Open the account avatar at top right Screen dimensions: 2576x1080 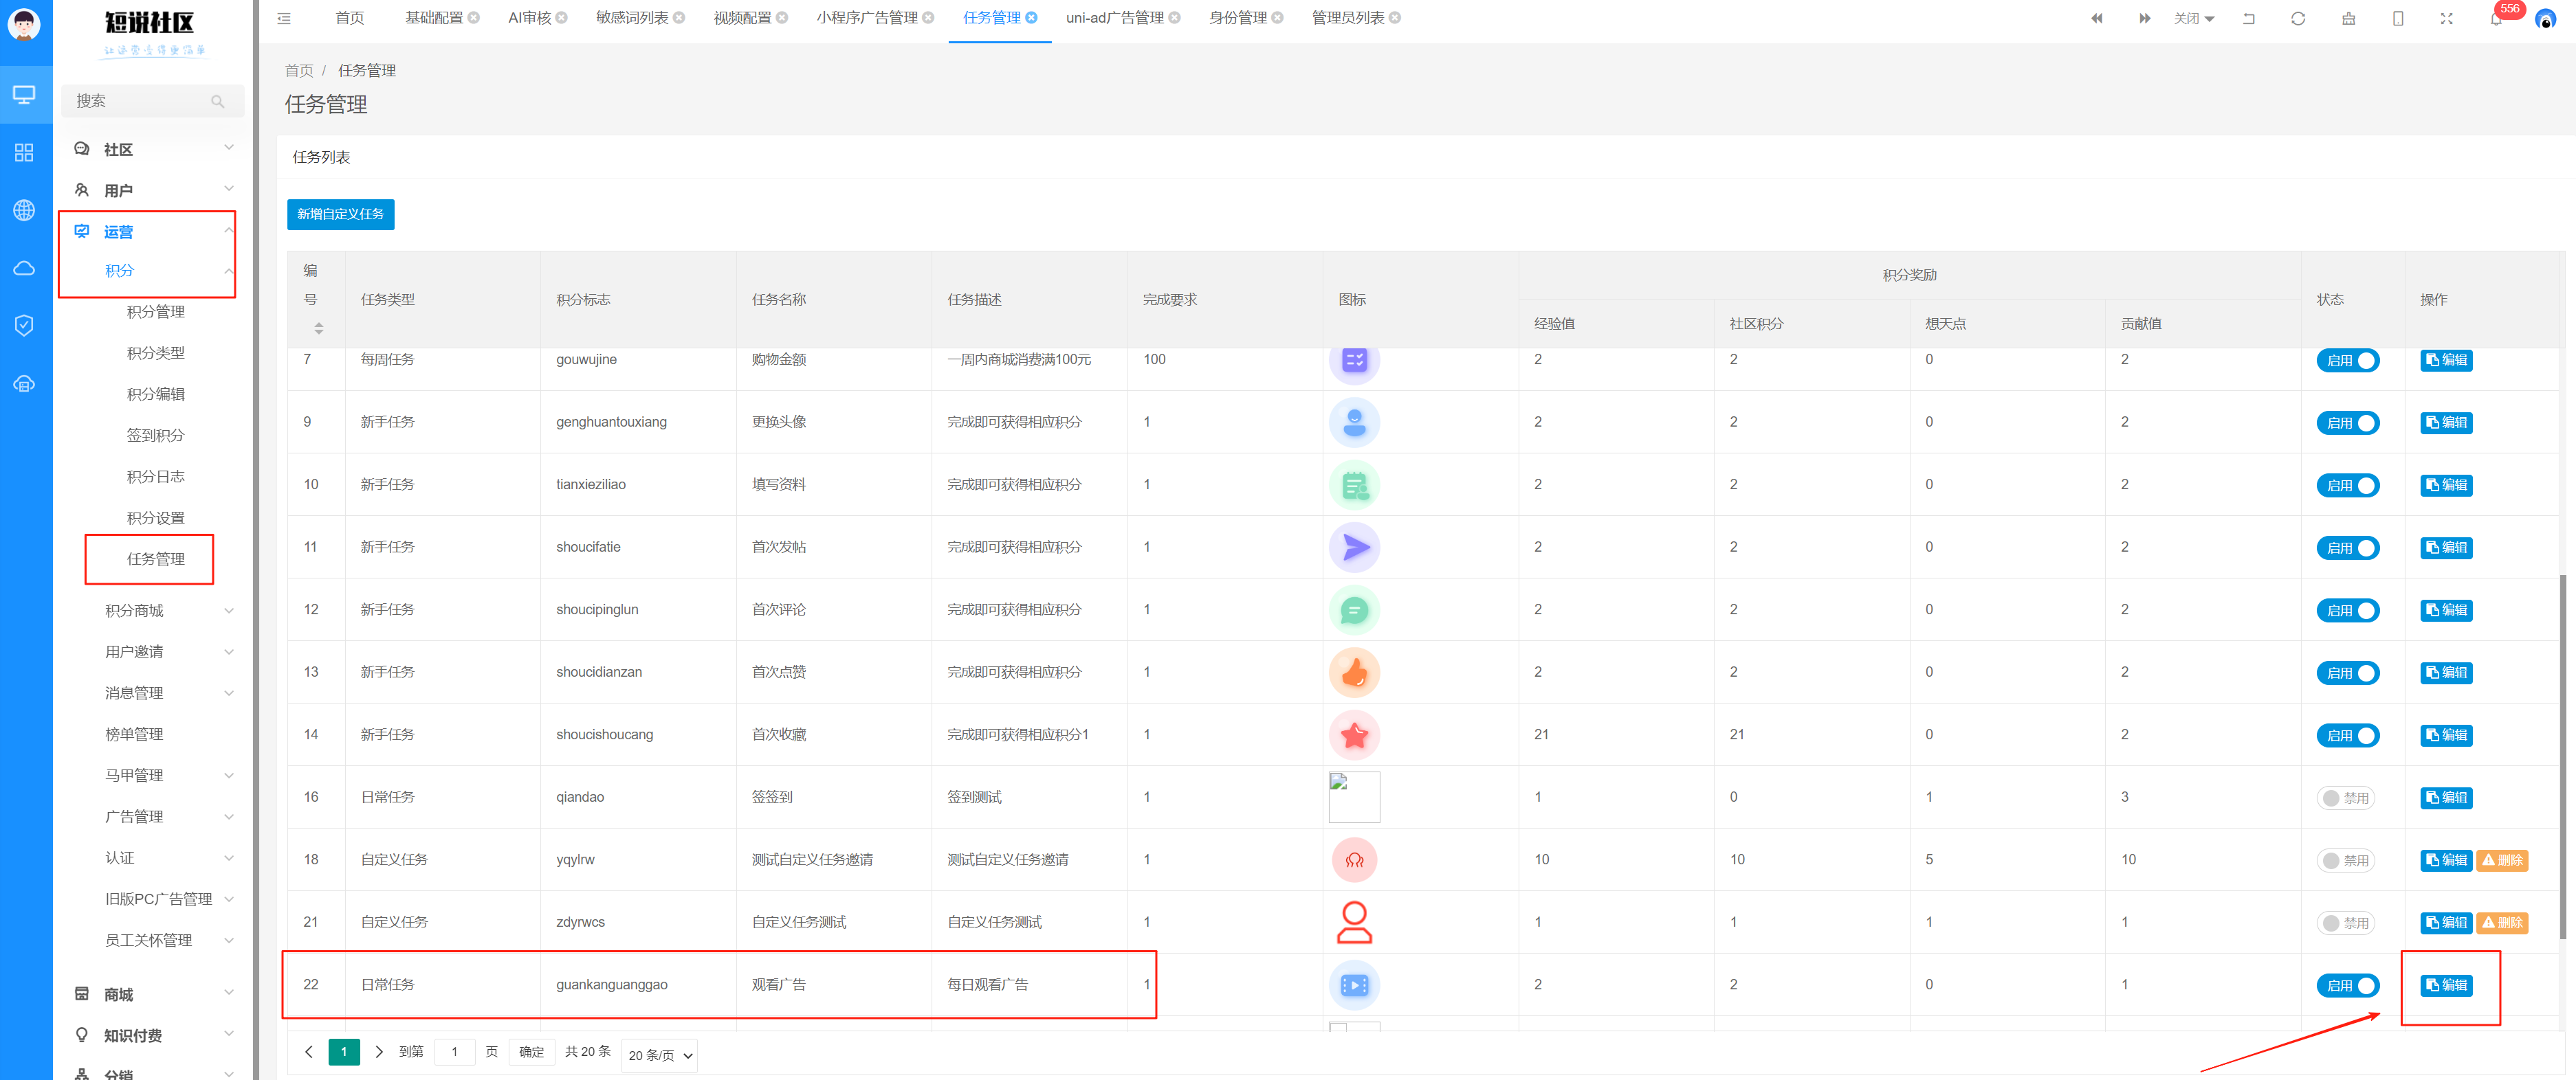pyautogui.click(x=2546, y=19)
